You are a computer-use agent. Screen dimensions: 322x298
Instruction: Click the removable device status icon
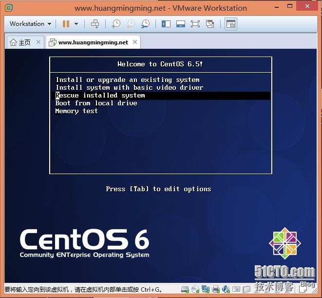[x=246, y=290]
